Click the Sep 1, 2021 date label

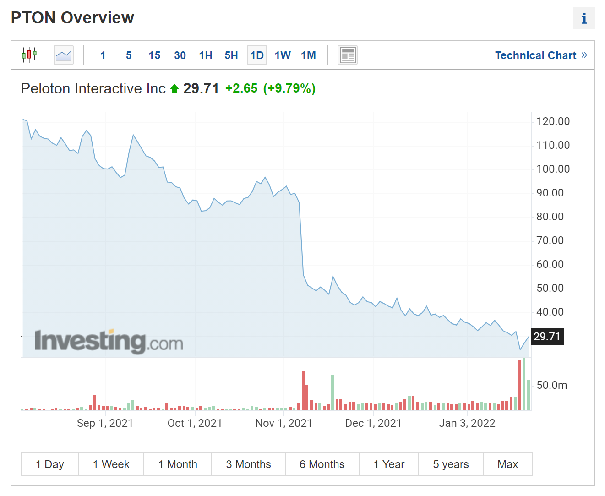(105, 423)
